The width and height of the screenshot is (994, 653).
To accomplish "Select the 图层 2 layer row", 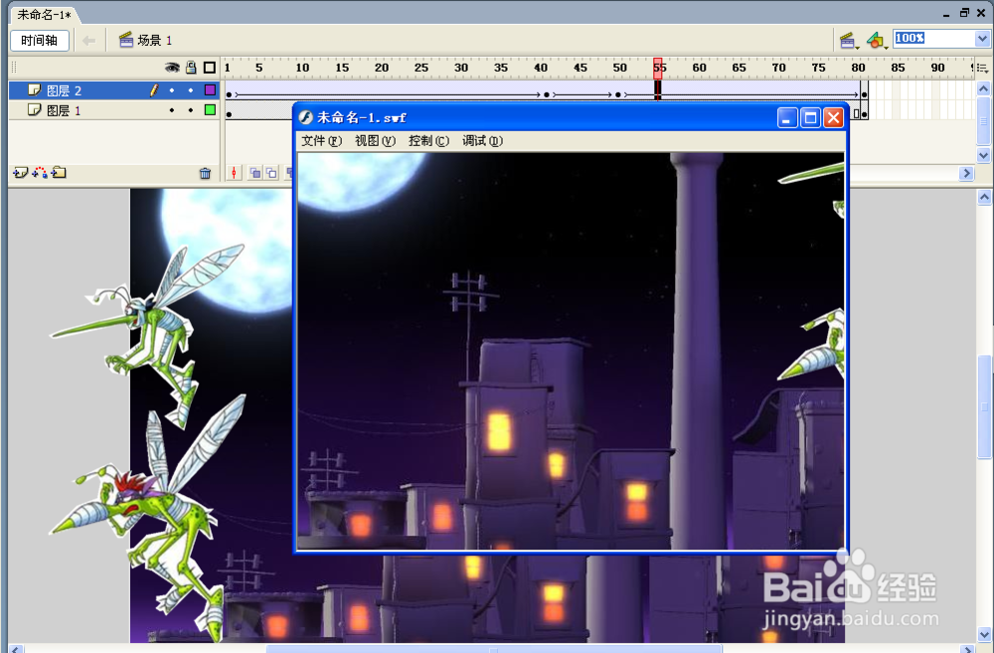I will coord(114,90).
